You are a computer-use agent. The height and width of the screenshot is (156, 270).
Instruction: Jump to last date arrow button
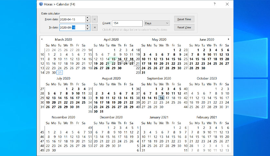pos(95,27)
